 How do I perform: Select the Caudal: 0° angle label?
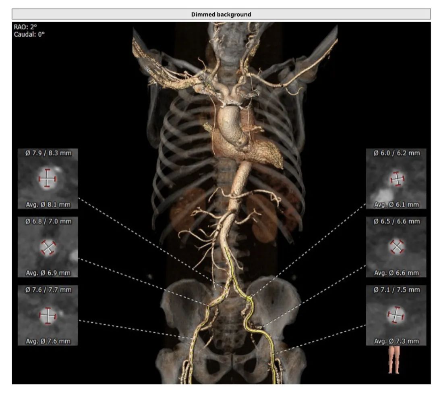pos(29,34)
